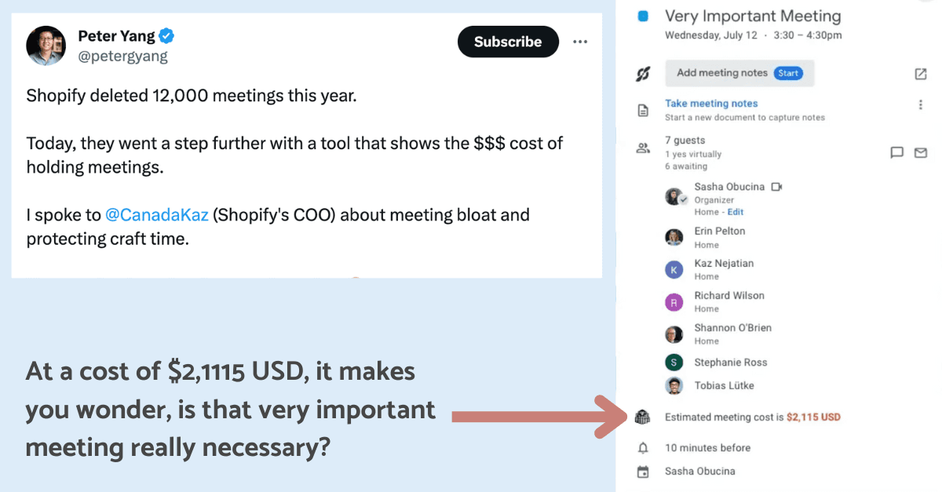942x492 pixels.
Task: Click the notification bell icon
Action: point(643,448)
